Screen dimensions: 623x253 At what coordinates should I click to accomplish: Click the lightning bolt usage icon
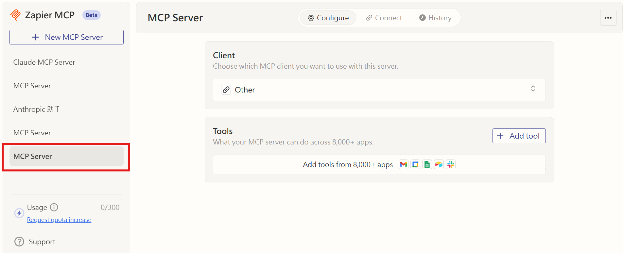pyautogui.click(x=19, y=213)
